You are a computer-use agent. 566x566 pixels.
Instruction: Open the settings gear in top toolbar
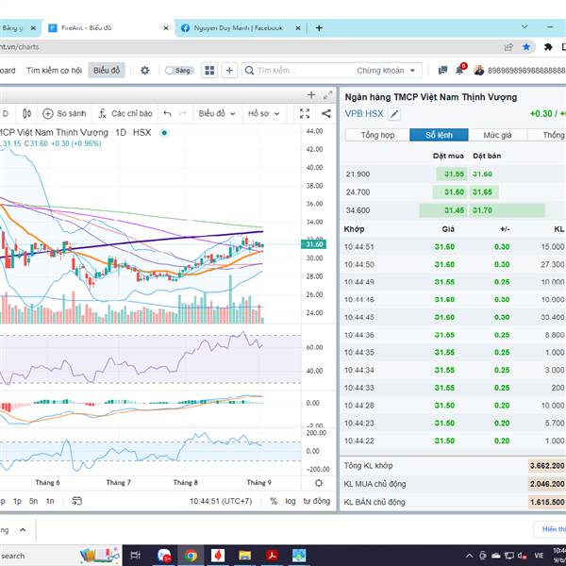click(144, 71)
